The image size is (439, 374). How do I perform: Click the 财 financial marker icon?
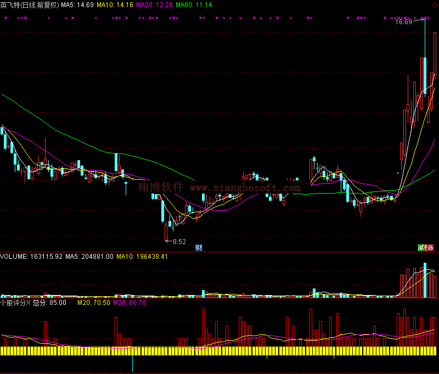(x=199, y=248)
